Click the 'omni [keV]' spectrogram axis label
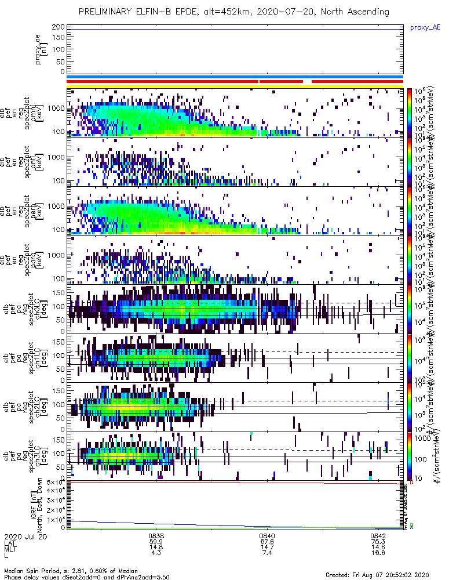Screen dimensions: 449x580 [37, 113]
